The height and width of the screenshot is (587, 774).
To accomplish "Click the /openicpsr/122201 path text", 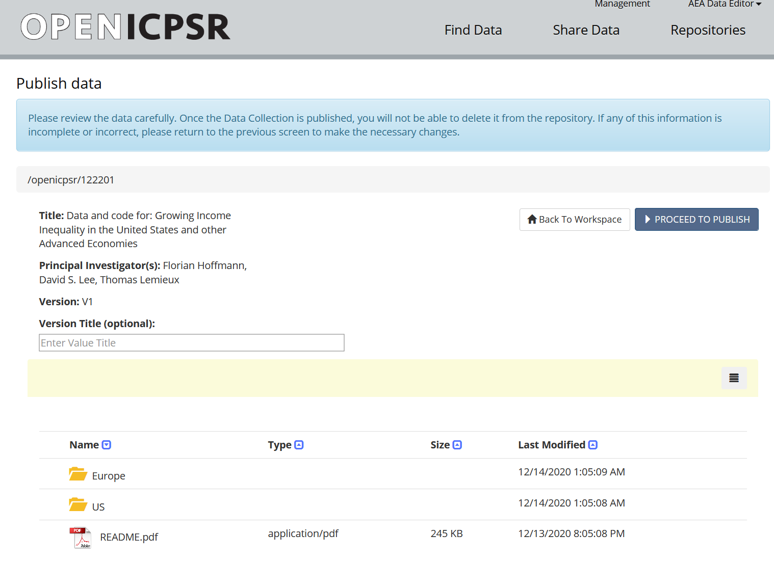I will 71,180.
